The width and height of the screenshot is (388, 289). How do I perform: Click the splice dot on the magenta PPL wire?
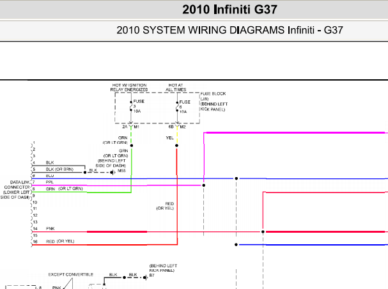[x=204, y=185]
